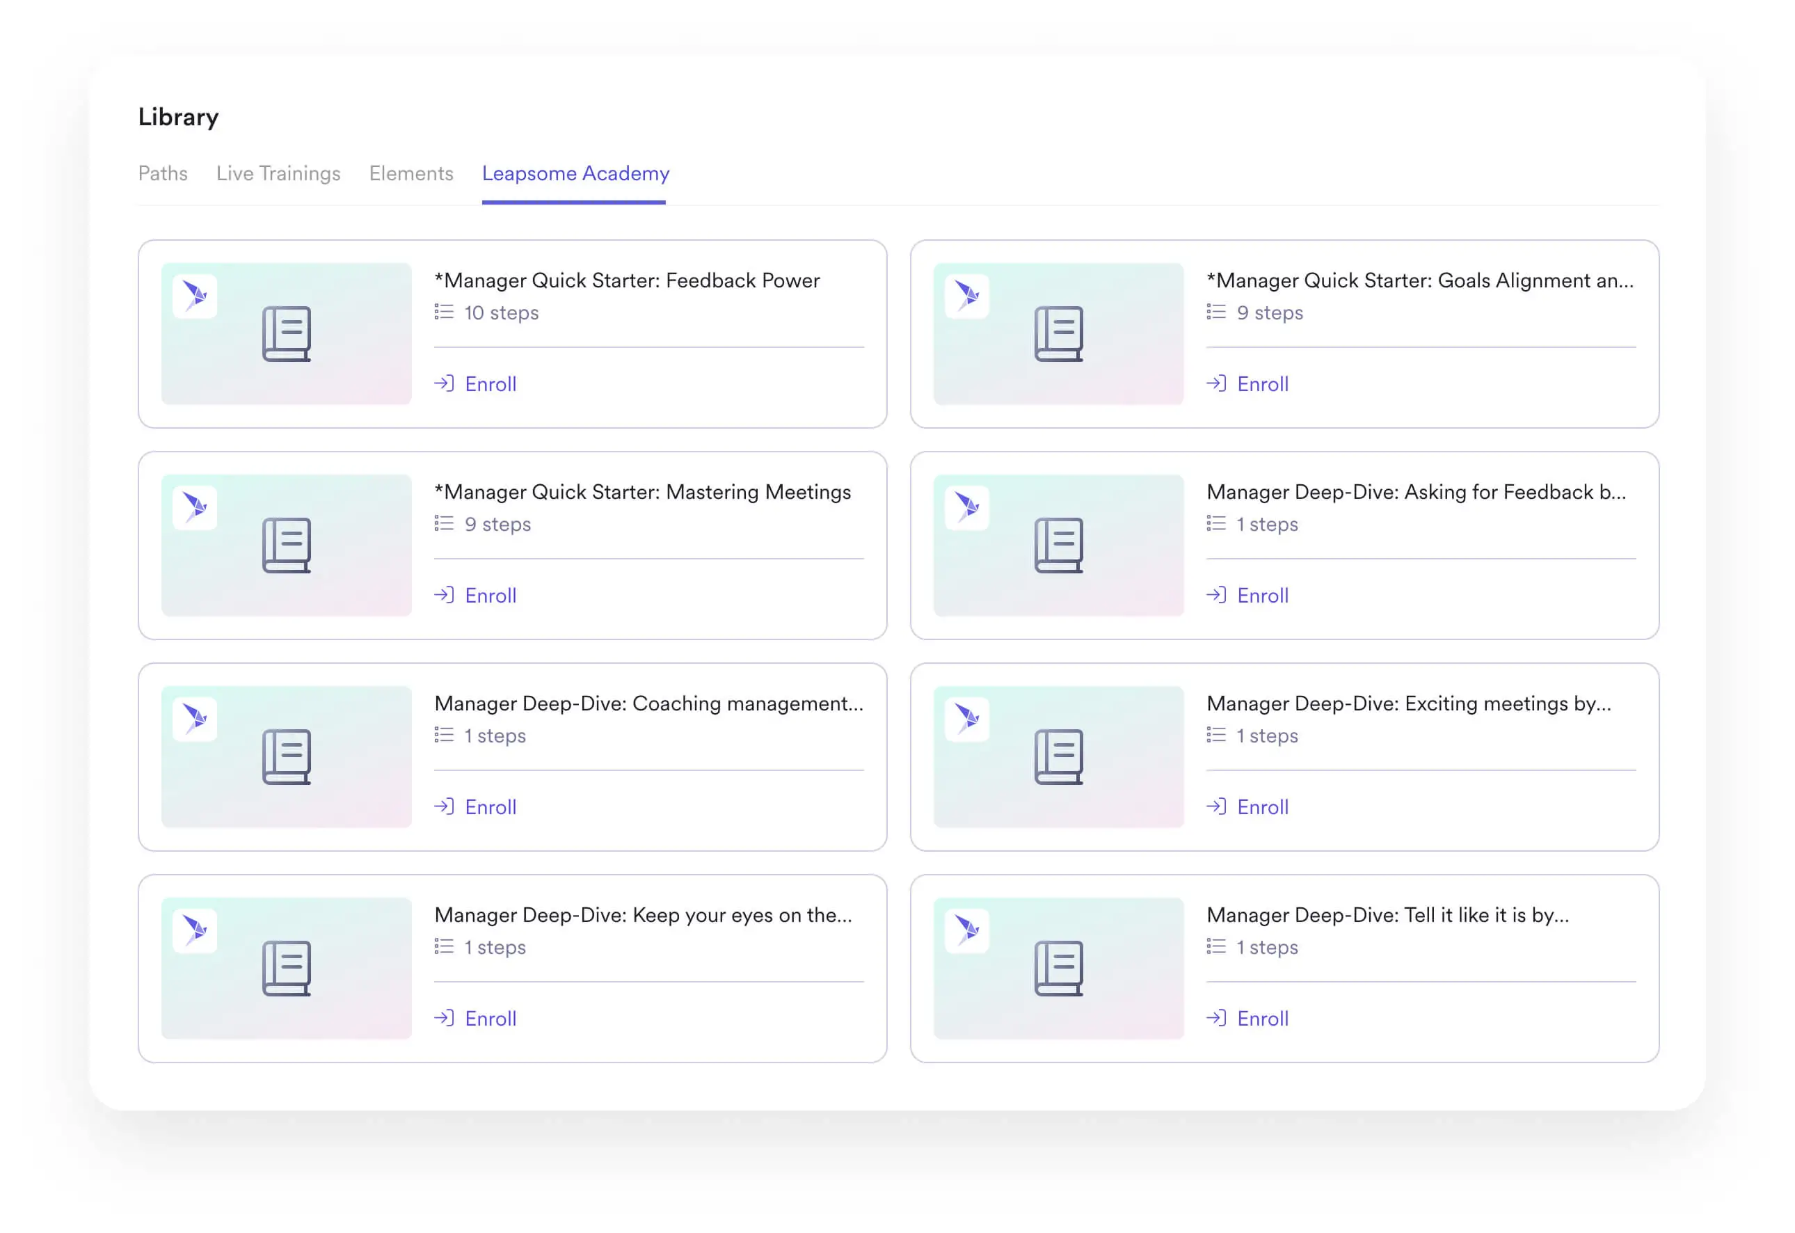Click Leapsome logo badge on Goals Alignment card

pyautogui.click(x=967, y=296)
